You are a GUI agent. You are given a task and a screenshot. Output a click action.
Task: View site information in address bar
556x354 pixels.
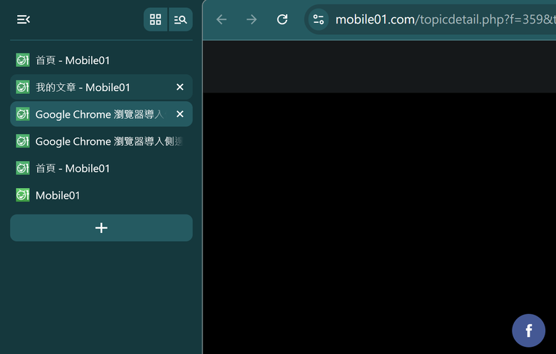click(x=319, y=19)
